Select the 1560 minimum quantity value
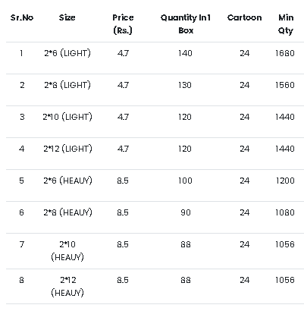The image size is (304, 330). click(x=285, y=85)
